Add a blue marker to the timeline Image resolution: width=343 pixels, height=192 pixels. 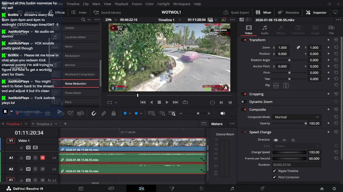[136, 114]
